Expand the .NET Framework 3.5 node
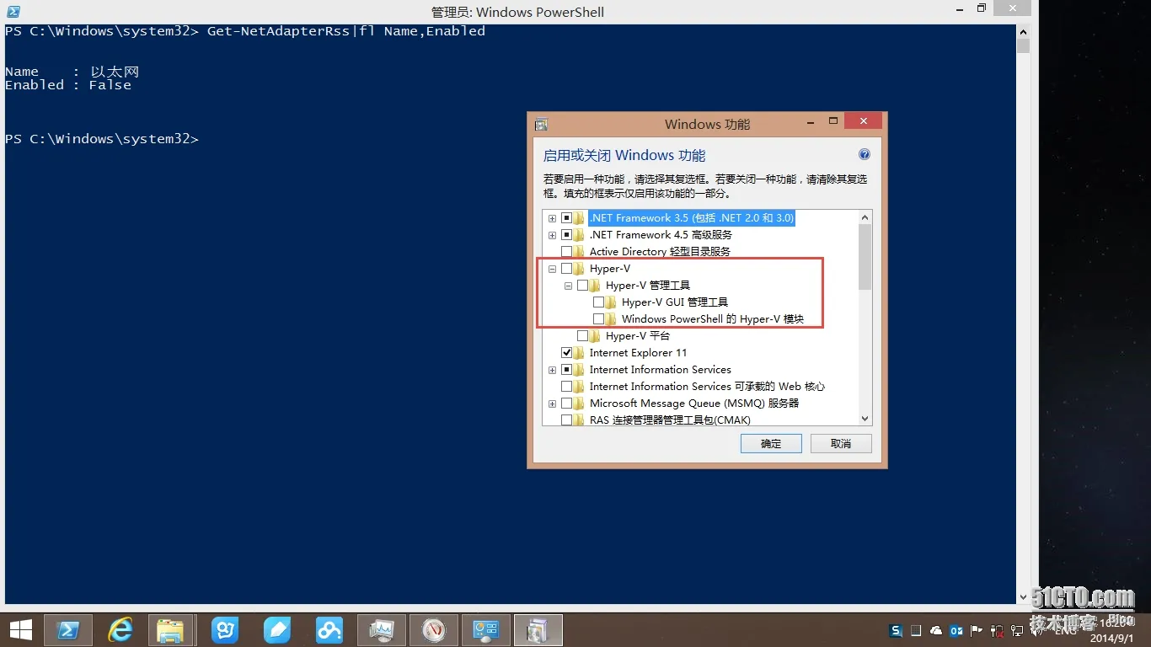The image size is (1151, 647). click(552, 218)
